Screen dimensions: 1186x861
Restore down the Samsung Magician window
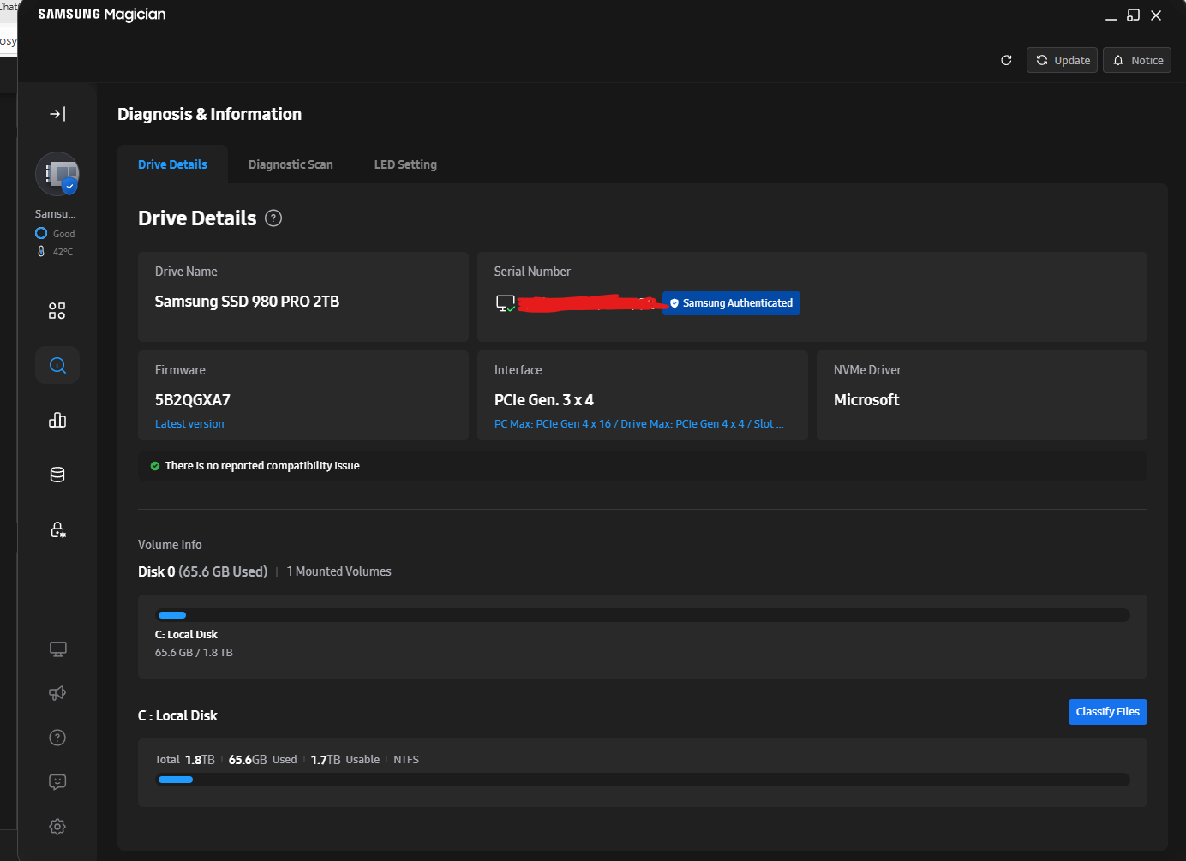(x=1134, y=15)
